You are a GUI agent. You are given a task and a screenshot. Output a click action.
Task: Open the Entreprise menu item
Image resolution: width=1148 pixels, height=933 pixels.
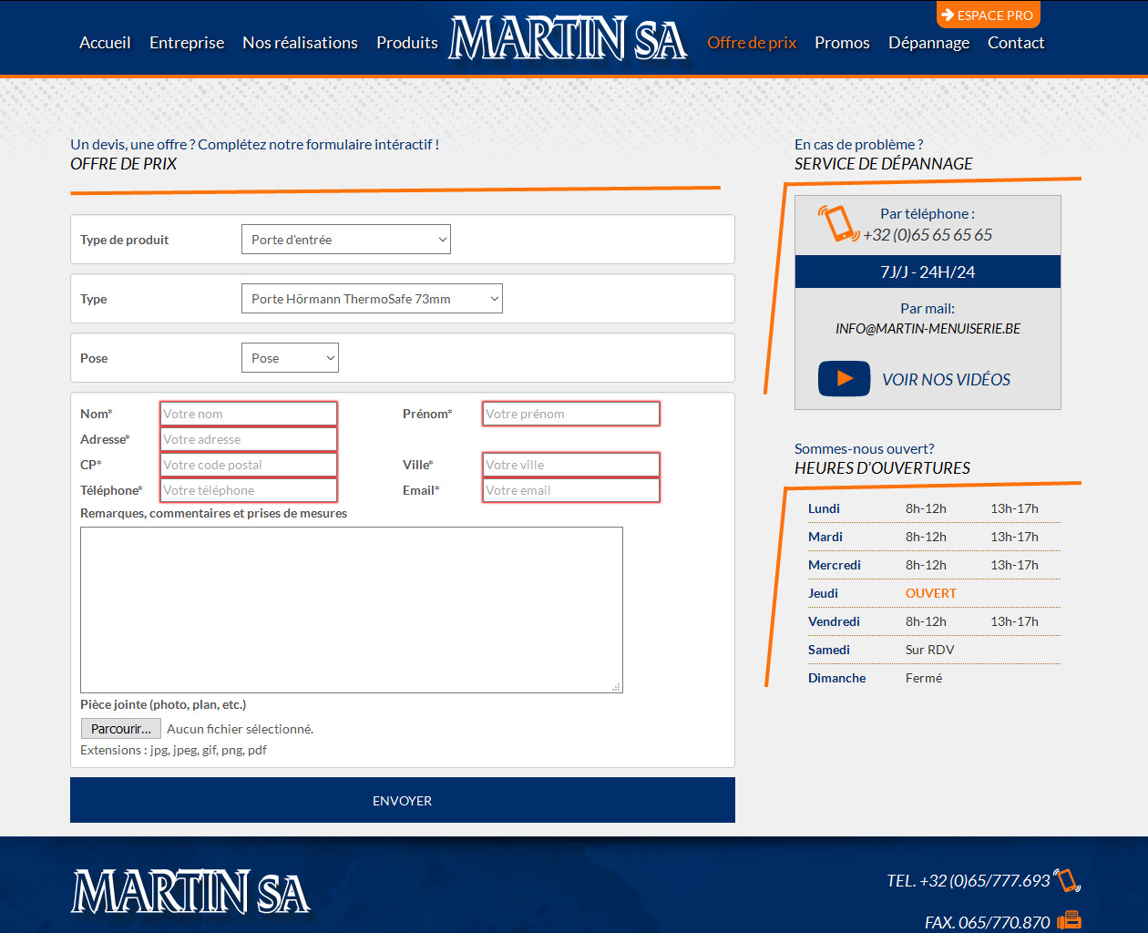coord(187,43)
